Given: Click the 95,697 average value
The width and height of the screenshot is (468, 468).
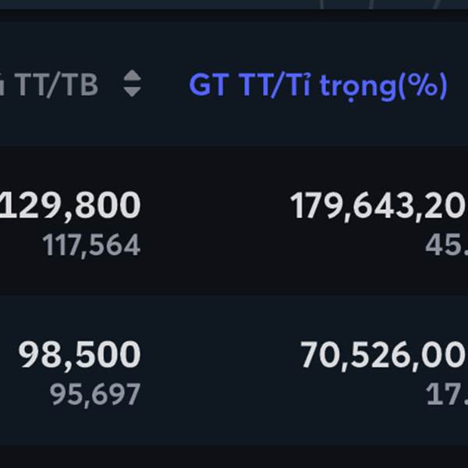Looking at the screenshot, I should coord(95,395).
